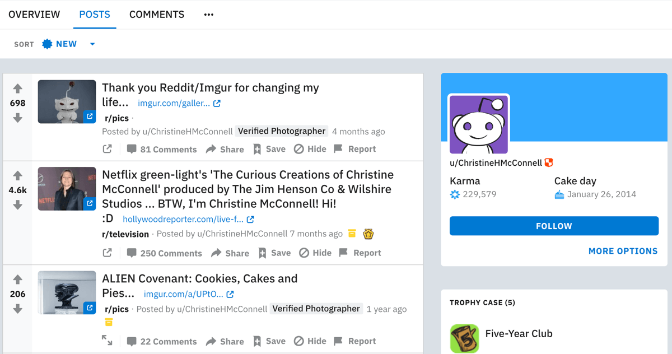Hide the 'Thank you Reddit/Imgur' post
Screen dimensions: 672x354
(310, 149)
